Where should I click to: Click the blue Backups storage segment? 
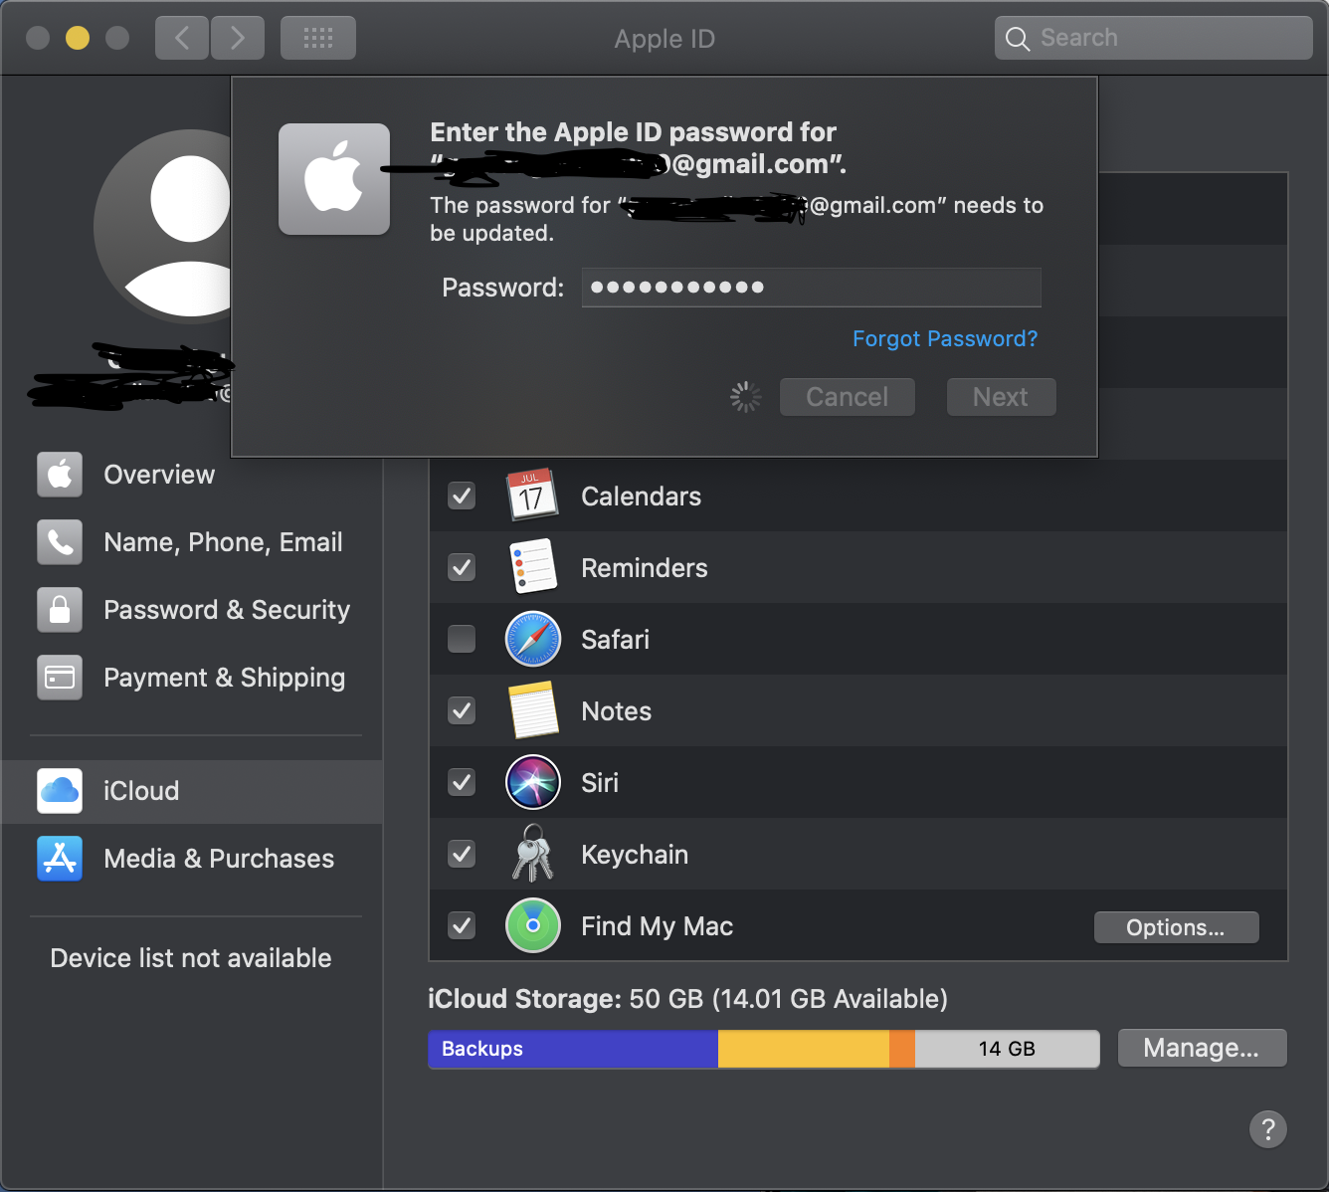click(x=573, y=1049)
